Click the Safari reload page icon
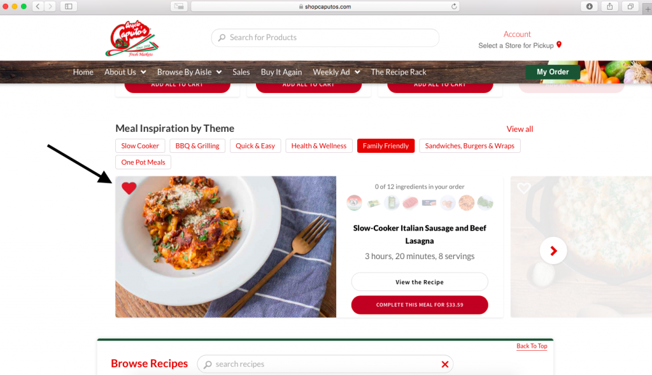 (454, 6)
